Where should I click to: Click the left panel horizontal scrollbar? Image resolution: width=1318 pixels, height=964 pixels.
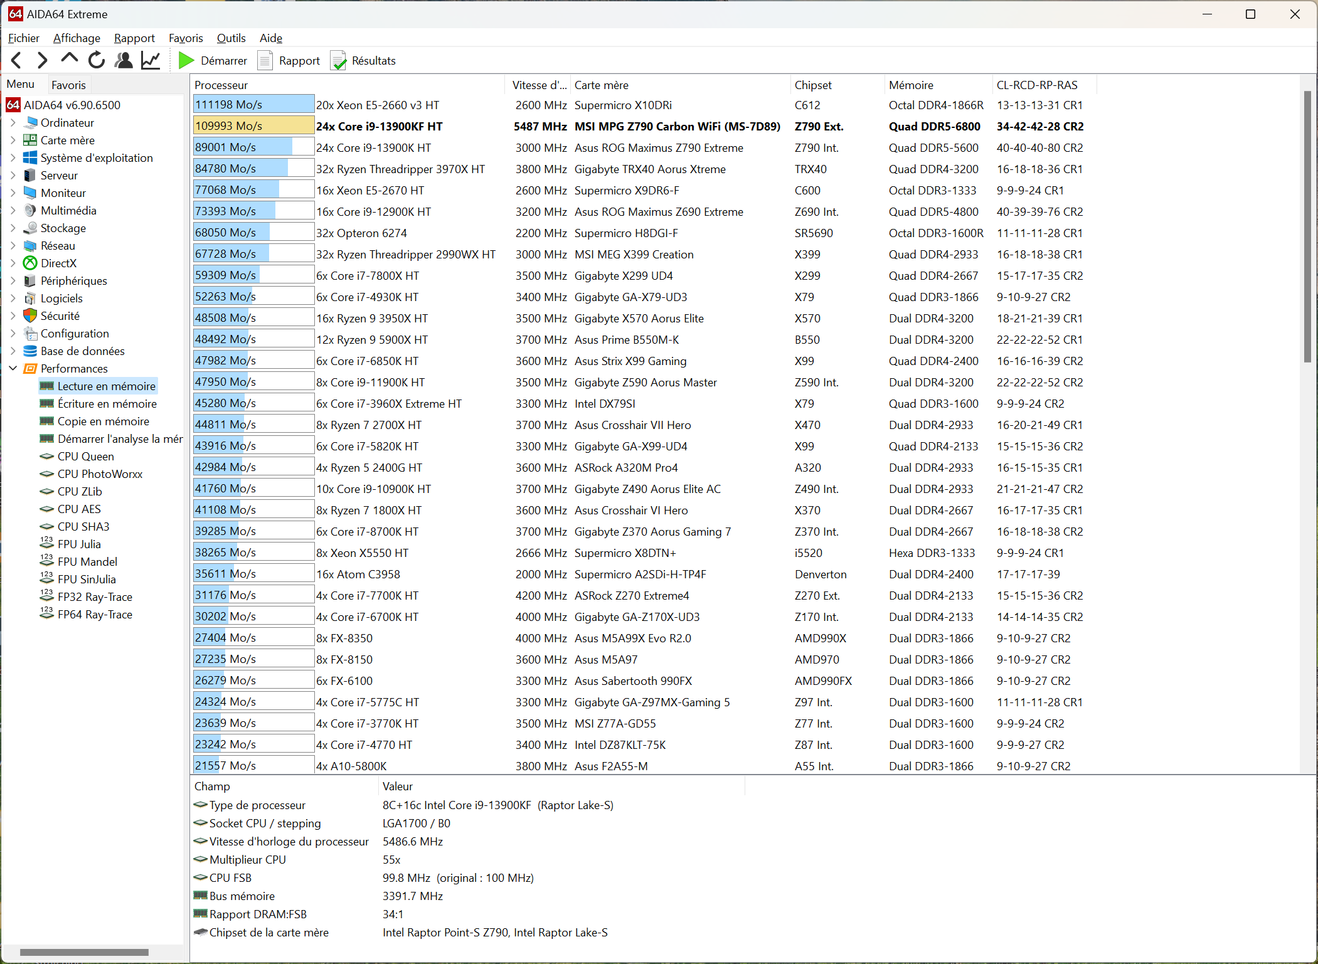(x=84, y=953)
